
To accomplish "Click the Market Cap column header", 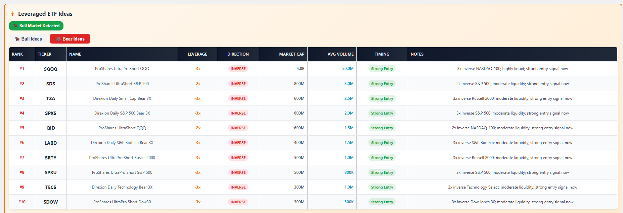I will tap(292, 54).
